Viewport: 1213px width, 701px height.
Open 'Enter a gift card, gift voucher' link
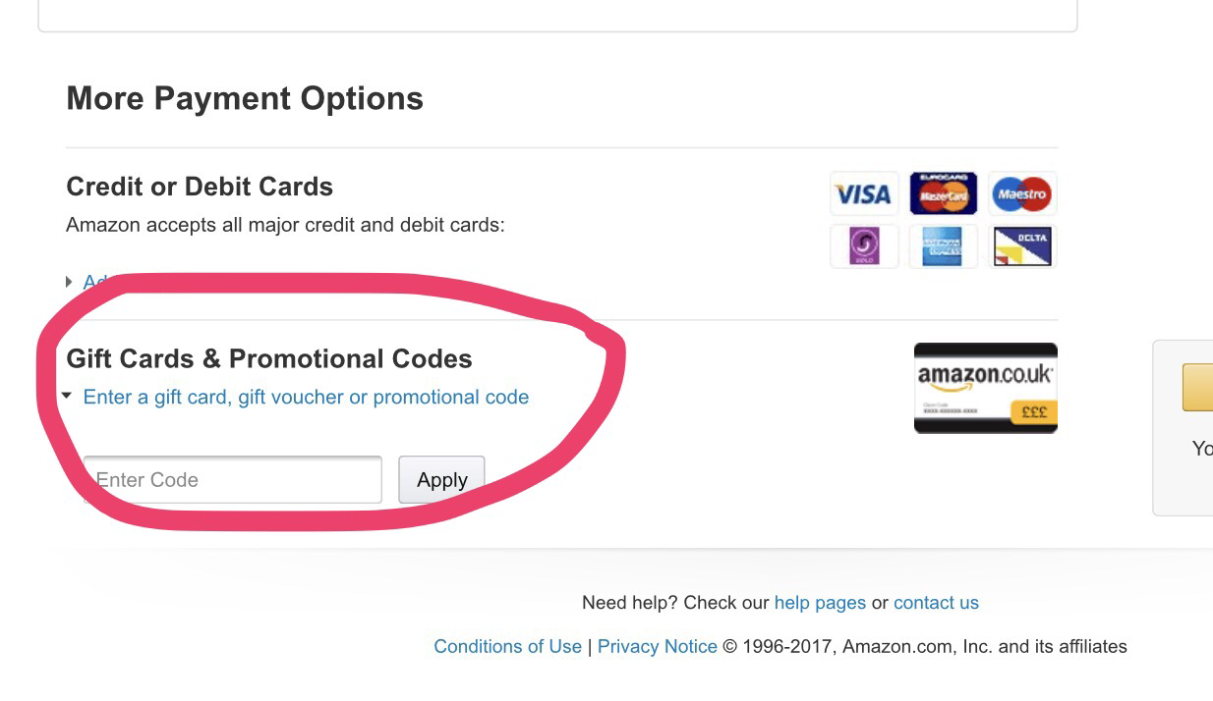pyautogui.click(x=306, y=397)
